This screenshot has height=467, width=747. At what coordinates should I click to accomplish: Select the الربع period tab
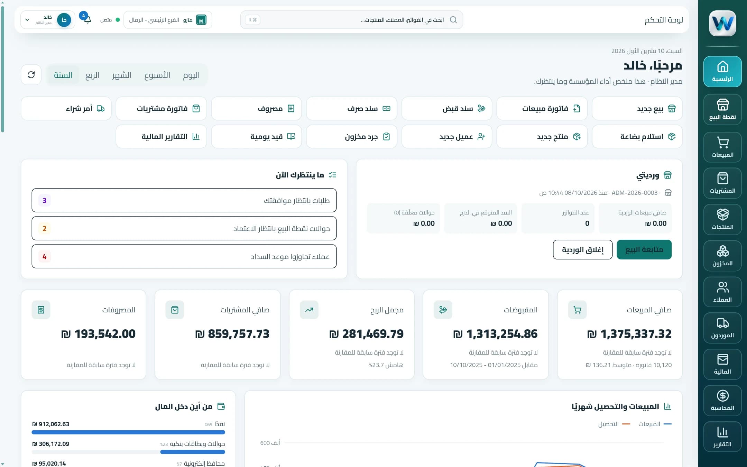click(x=92, y=75)
